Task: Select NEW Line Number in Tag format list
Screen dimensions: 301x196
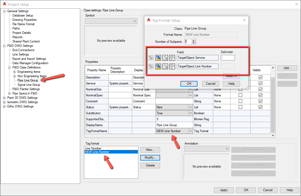Action: click(111, 152)
